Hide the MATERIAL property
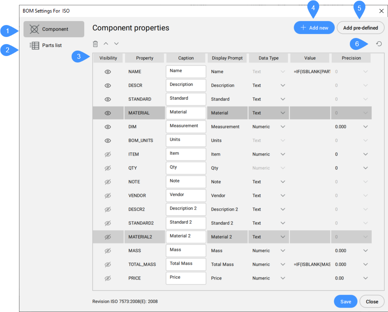 (x=108, y=113)
